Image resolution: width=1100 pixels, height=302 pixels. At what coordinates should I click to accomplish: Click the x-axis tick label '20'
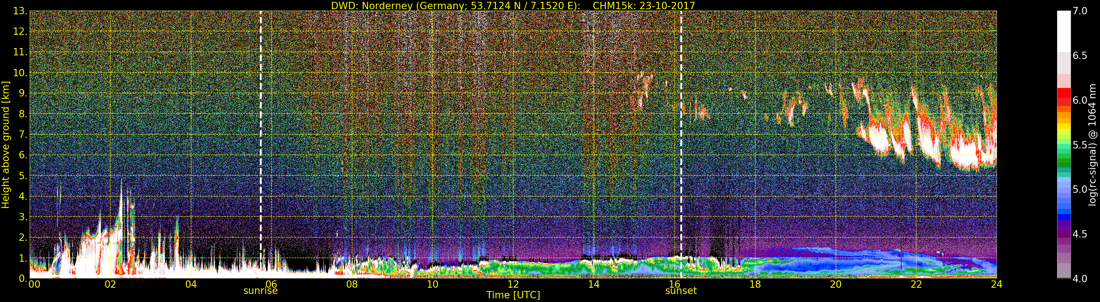point(836,284)
